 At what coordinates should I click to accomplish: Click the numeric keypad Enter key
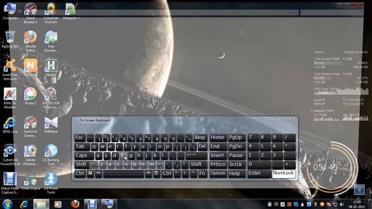point(259,174)
